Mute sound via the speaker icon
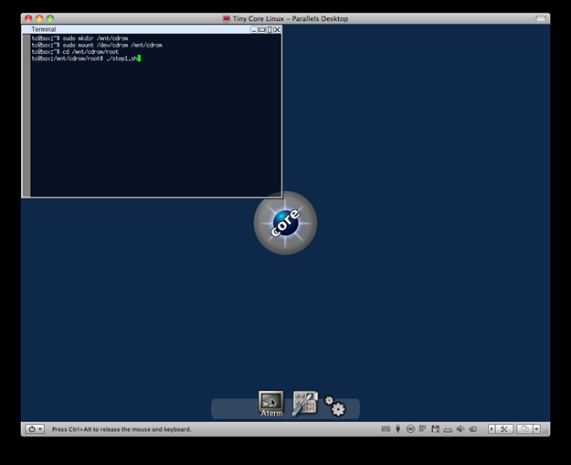 coord(460,429)
